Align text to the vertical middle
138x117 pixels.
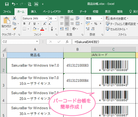[67, 18]
